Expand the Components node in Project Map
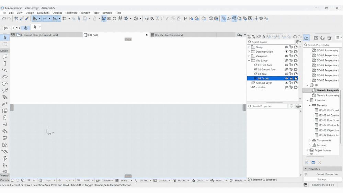The width and height of the screenshot is (343, 193). click(x=310, y=140)
